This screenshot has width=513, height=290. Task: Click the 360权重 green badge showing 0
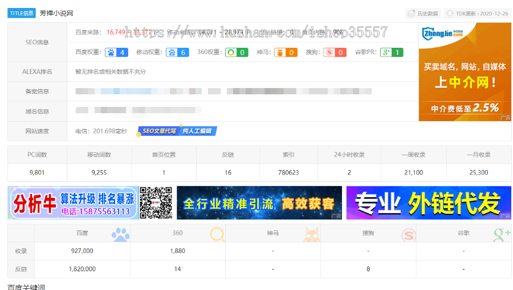click(237, 52)
